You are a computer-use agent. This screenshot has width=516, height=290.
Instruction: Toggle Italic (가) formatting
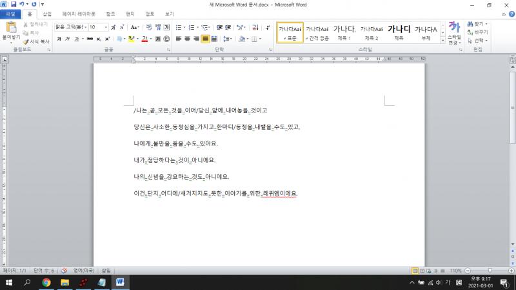click(x=67, y=39)
